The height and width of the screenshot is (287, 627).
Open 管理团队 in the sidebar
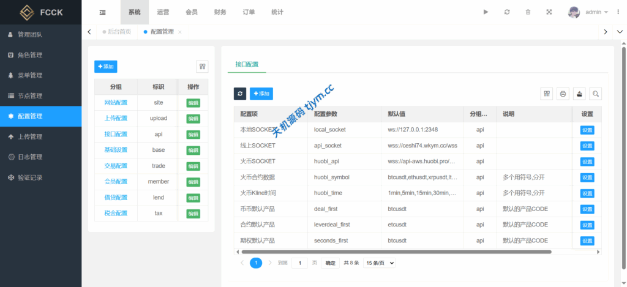click(x=41, y=35)
